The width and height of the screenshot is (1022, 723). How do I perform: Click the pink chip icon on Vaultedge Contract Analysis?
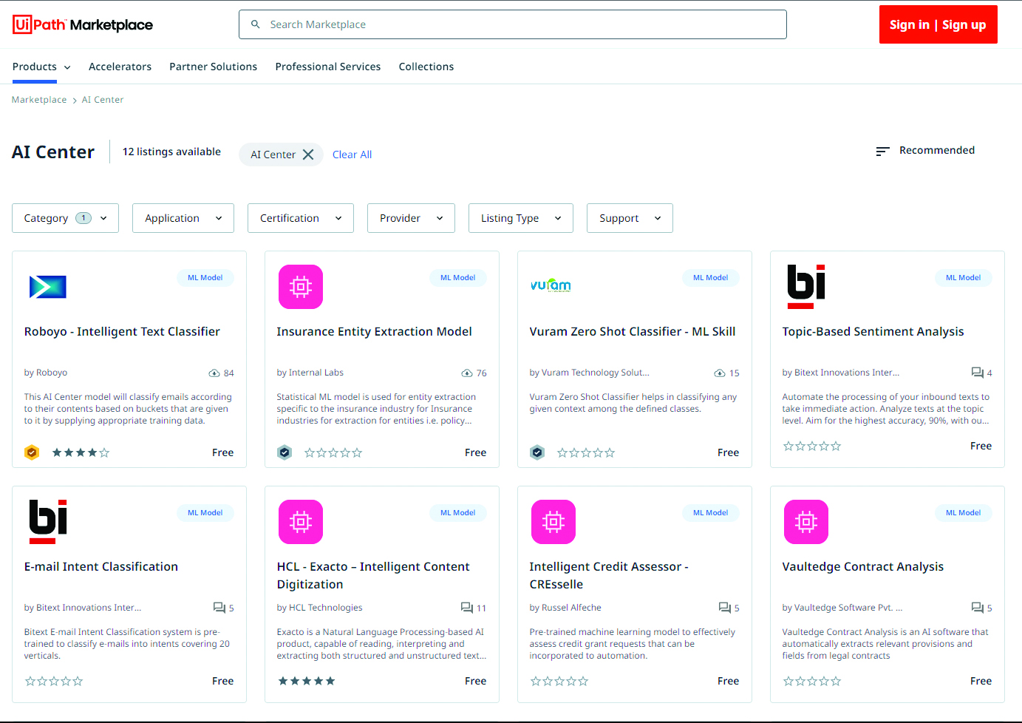[x=806, y=522]
